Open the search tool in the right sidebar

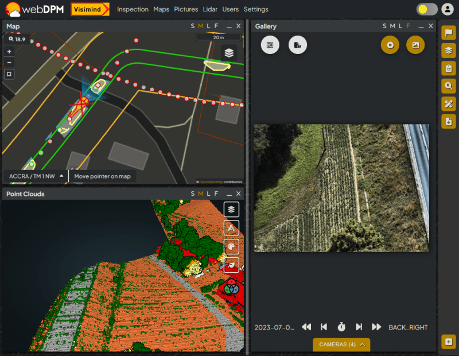point(448,86)
